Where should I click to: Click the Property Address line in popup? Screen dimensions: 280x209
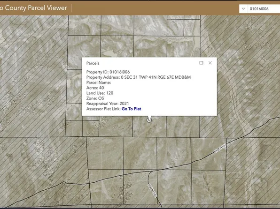click(139, 77)
